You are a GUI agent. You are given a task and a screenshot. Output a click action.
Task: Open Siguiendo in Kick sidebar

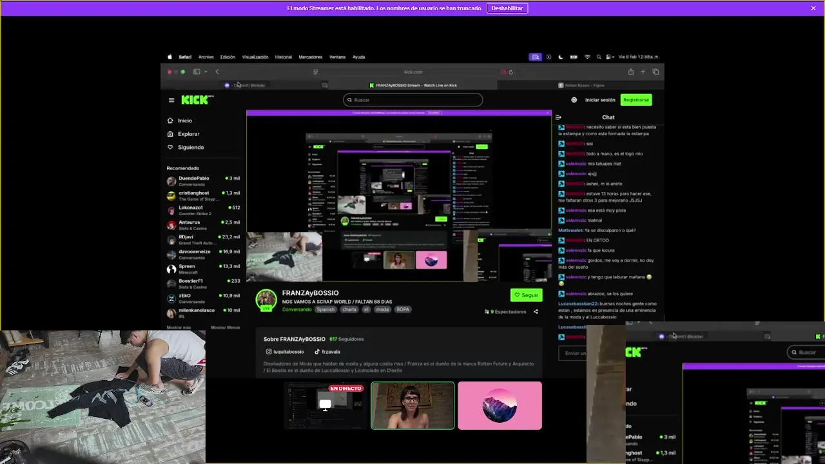coord(191,147)
